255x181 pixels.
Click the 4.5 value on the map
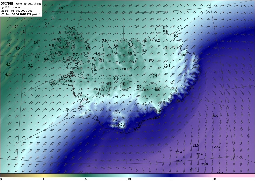pyautogui.click(x=22, y=32)
